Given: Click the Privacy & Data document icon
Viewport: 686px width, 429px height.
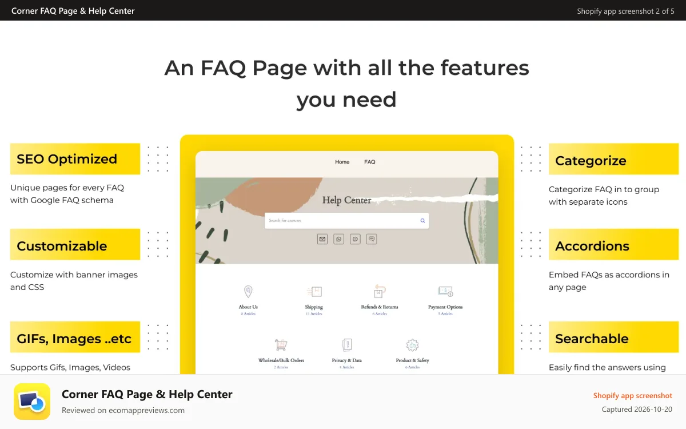Looking at the screenshot, I should click(x=346, y=345).
